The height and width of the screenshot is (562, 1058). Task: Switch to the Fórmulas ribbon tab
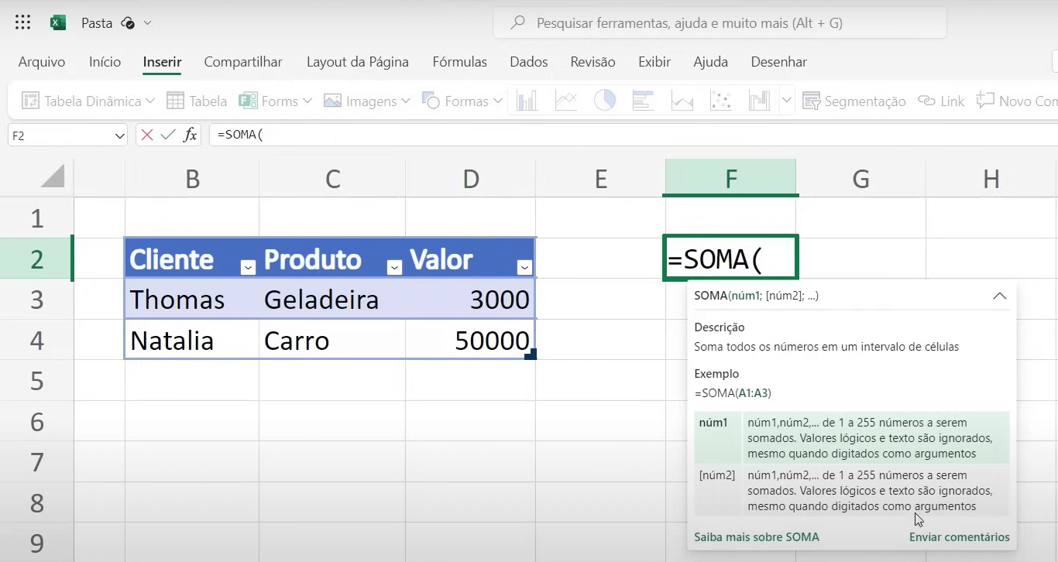point(459,62)
